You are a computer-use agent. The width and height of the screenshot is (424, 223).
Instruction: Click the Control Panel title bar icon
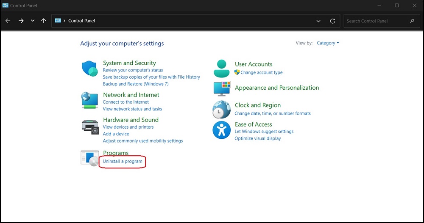(x=5, y=6)
